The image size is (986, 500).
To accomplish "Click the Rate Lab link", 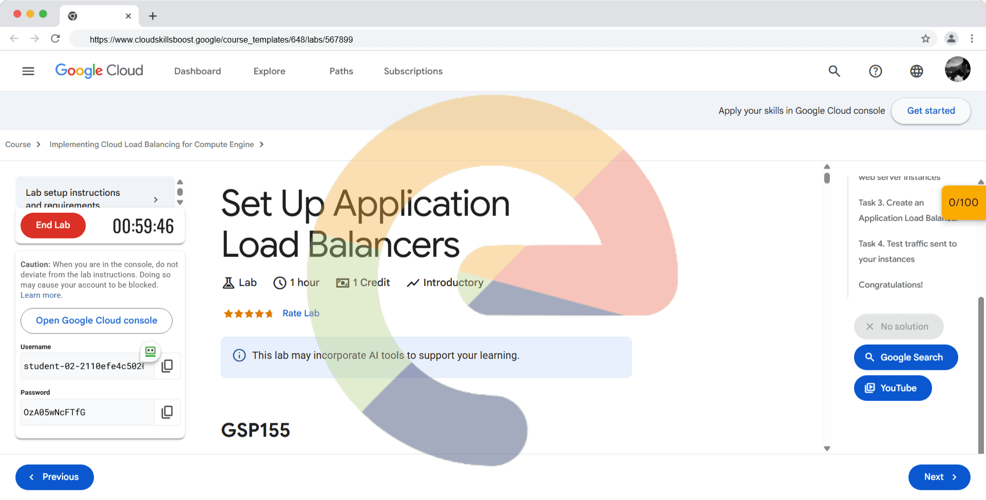I will 301,313.
